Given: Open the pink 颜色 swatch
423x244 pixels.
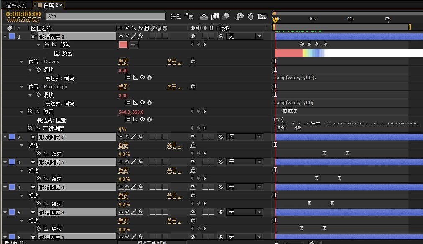Looking at the screenshot, I should [123, 45].
